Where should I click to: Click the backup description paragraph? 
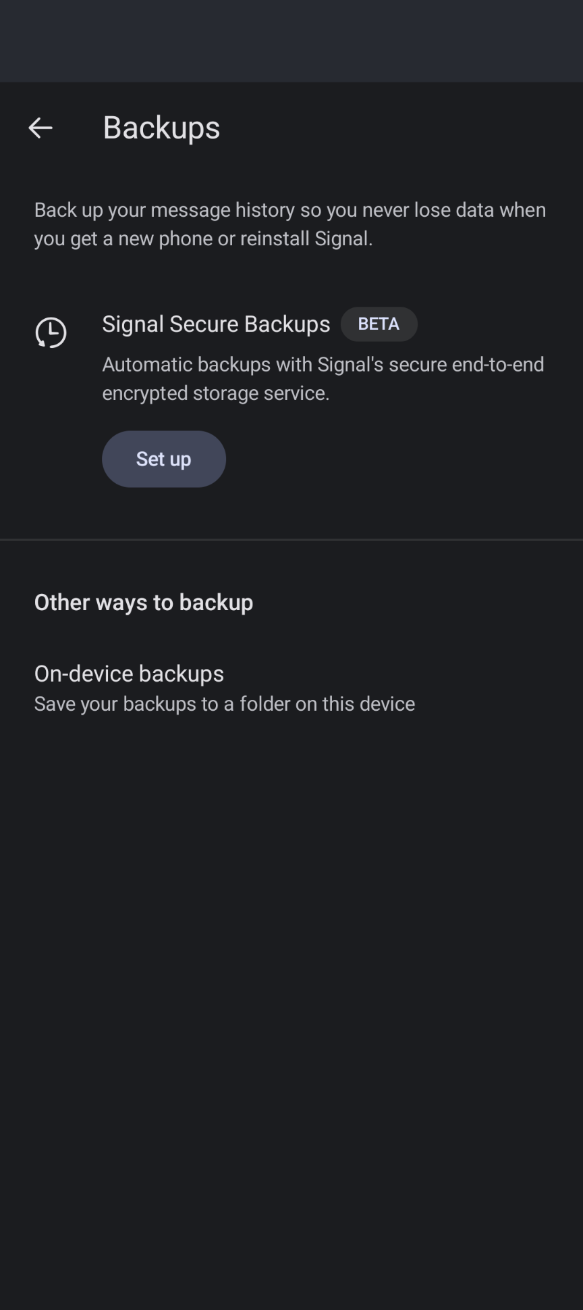[x=290, y=224]
